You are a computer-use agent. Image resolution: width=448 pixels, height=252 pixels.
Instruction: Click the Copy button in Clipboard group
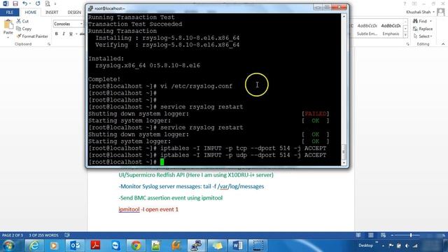[x=24, y=29]
